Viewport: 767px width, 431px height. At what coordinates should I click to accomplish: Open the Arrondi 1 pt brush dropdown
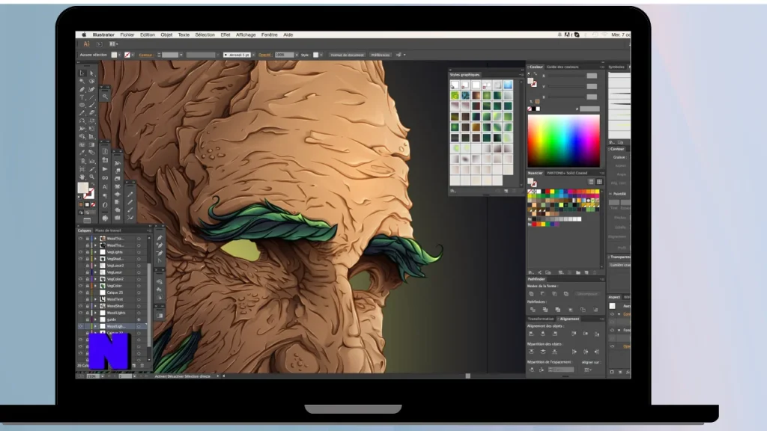pyautogui.click(x=253, y=55)
